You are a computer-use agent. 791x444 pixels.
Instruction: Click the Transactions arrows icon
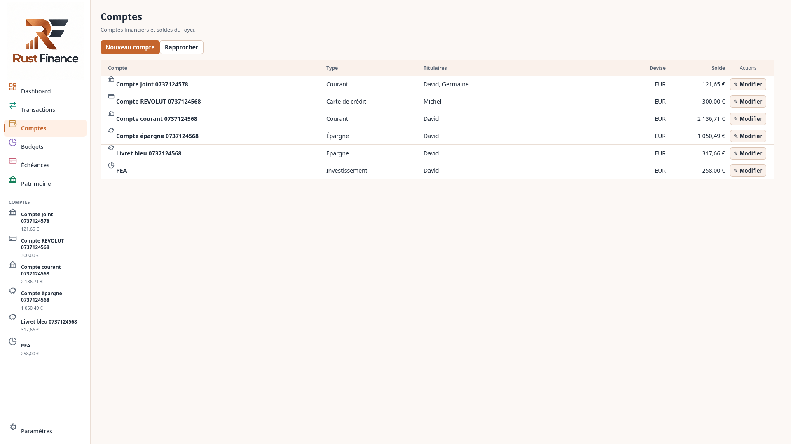click(x=13, y=105)
